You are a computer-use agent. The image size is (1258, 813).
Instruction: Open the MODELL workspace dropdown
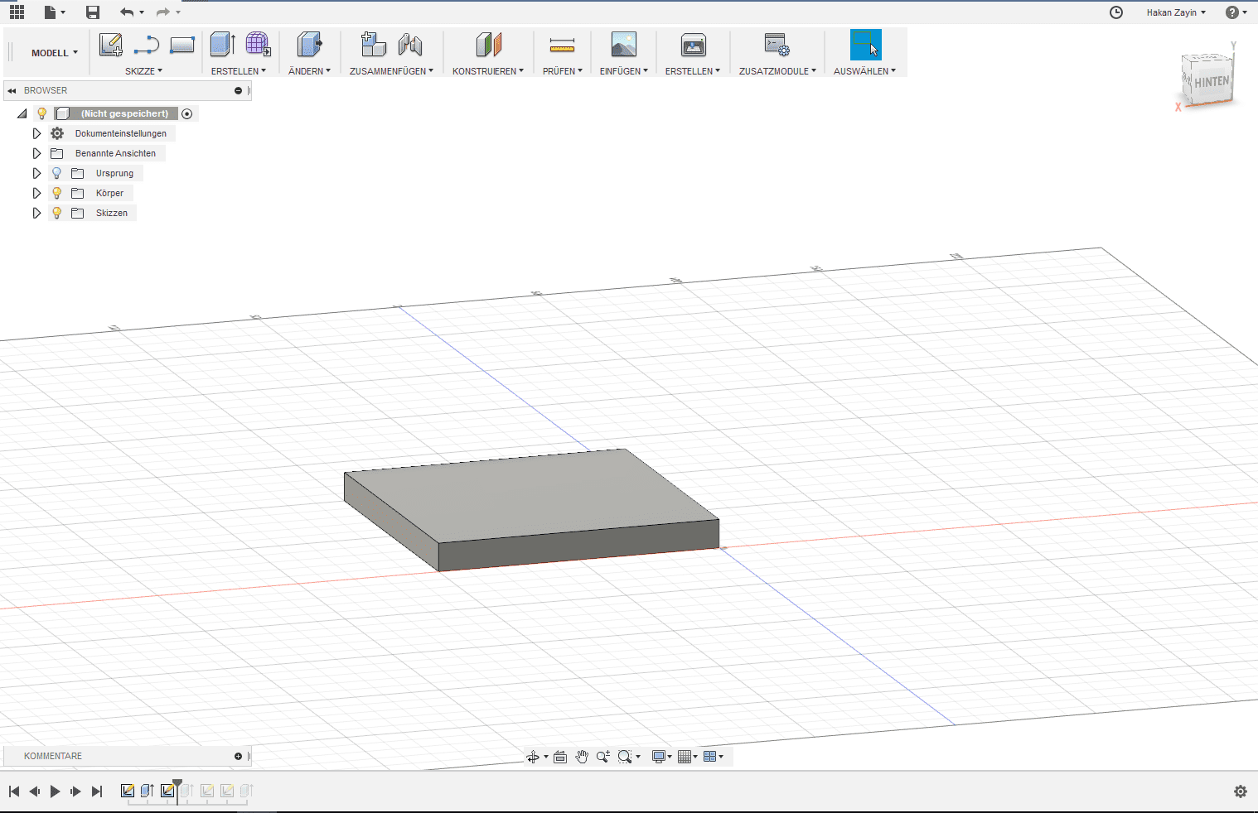pos(55,53)
